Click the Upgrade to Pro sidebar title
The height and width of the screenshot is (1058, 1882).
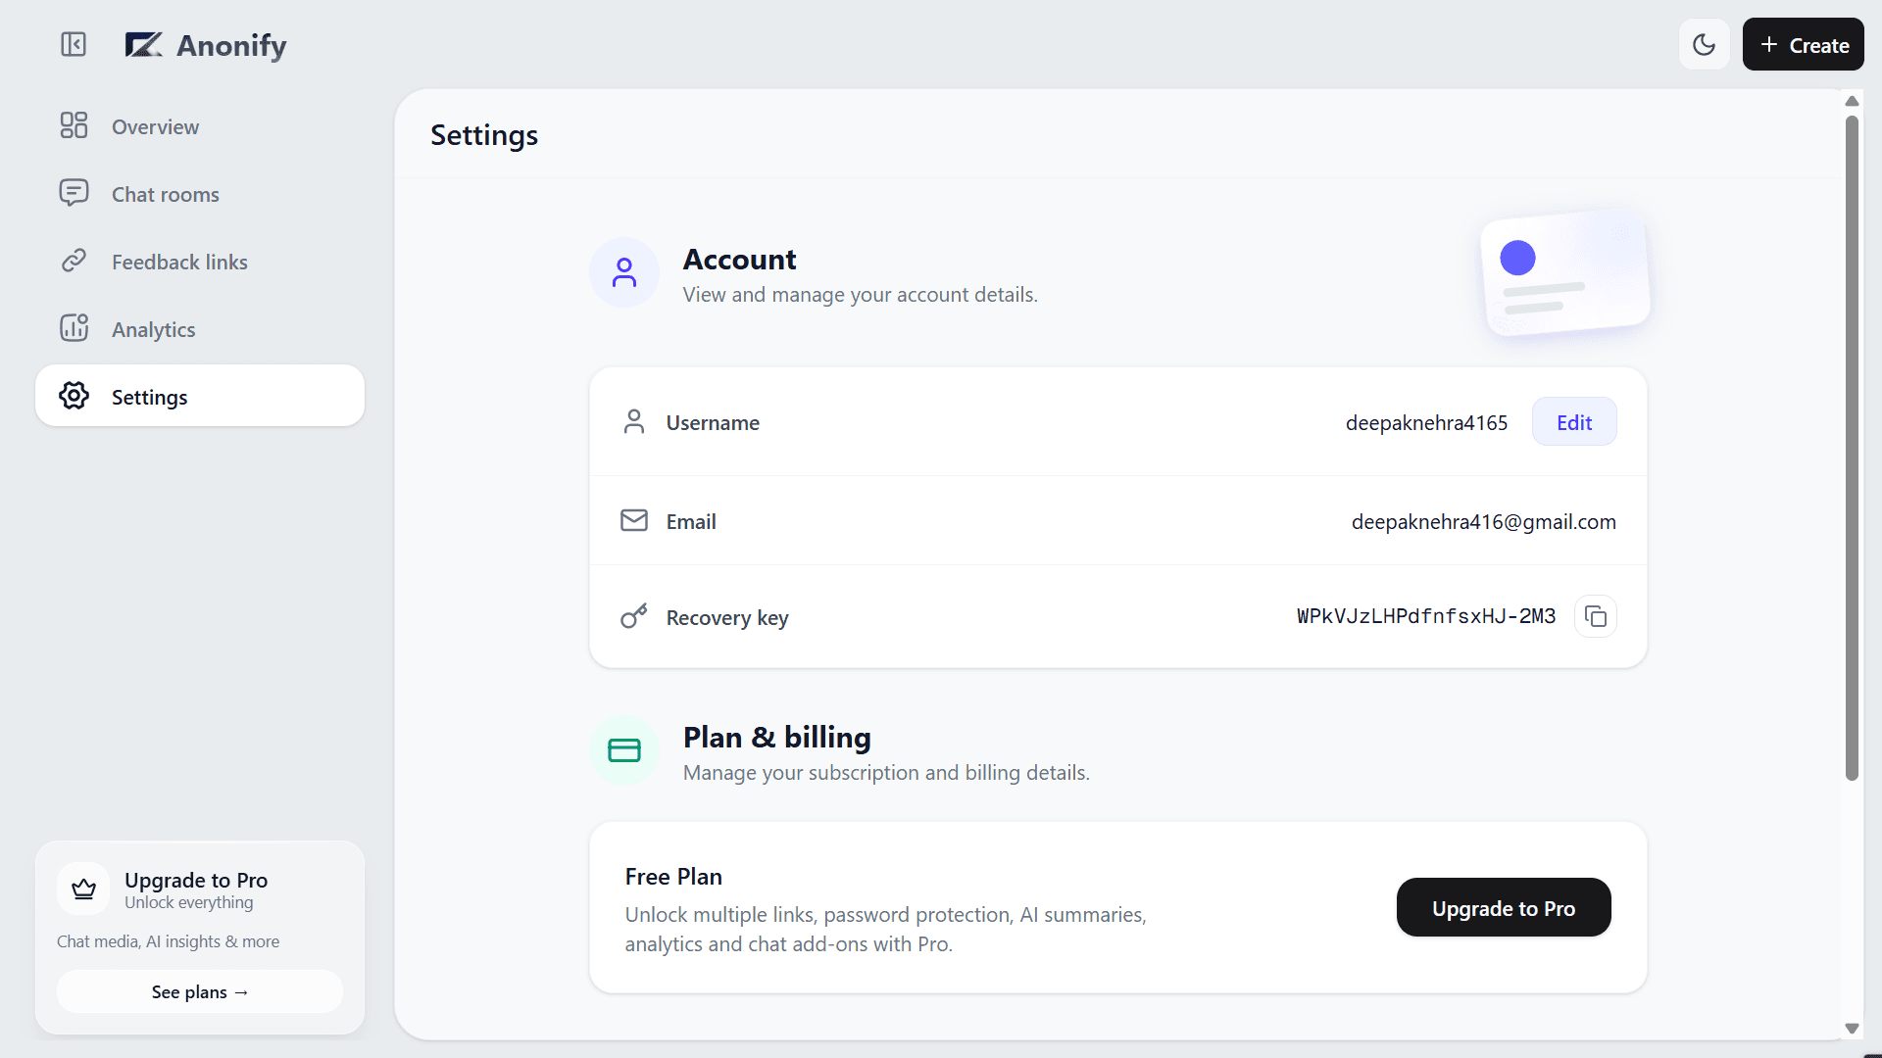click(196, 880)
